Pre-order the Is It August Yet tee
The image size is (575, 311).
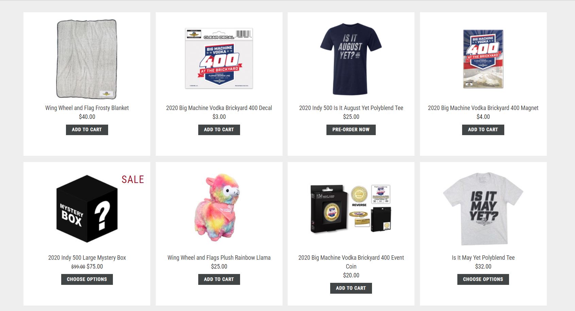351,130
